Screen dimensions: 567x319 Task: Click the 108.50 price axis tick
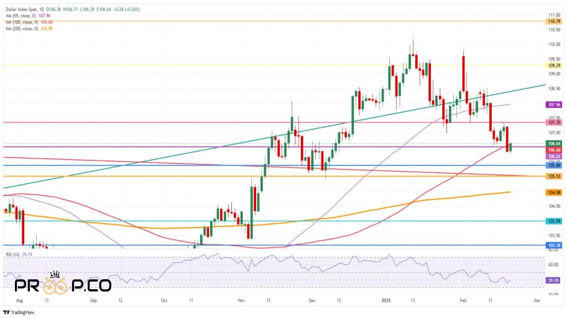(x=554, y=88)
